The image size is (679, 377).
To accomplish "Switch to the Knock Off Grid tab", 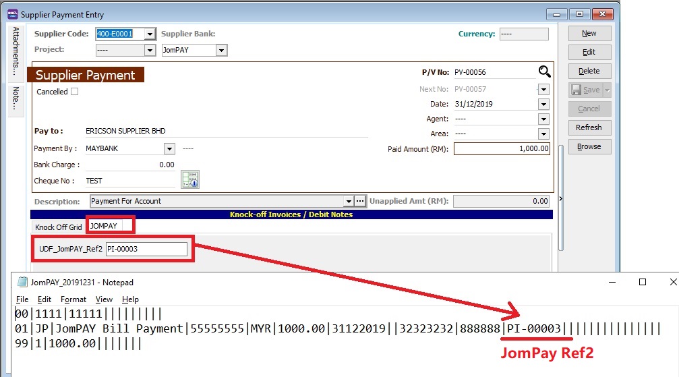I will (x=58, y=227).
